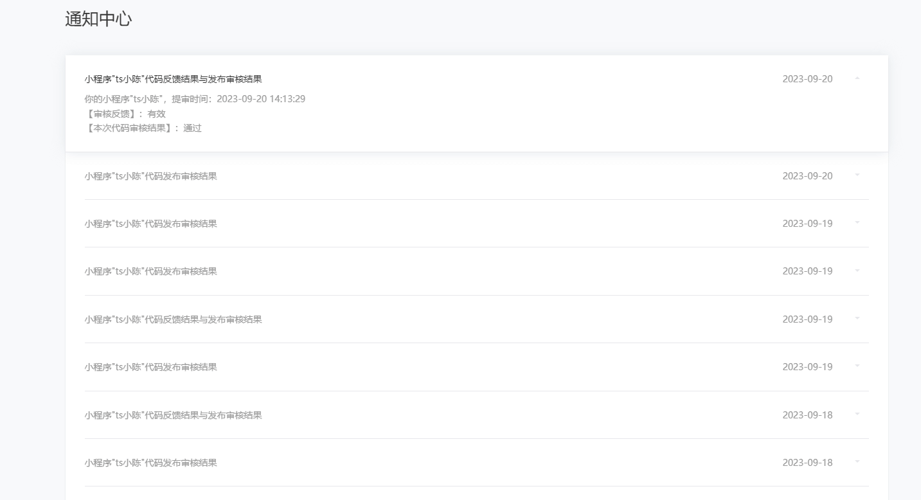Click date 2023-09-18 on 代码发布审核结果 row

click(x=807, y=463)
